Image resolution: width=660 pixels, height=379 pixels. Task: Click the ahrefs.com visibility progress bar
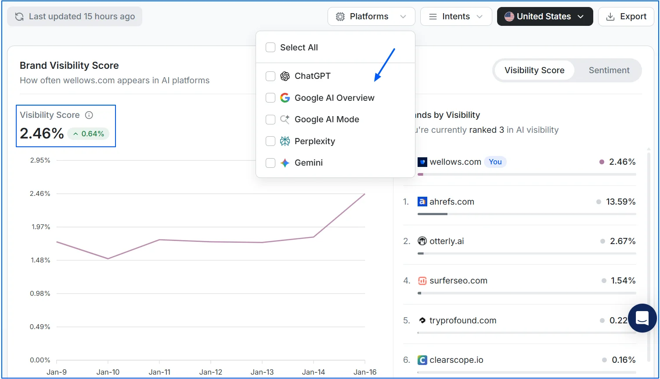coord(527,214)
